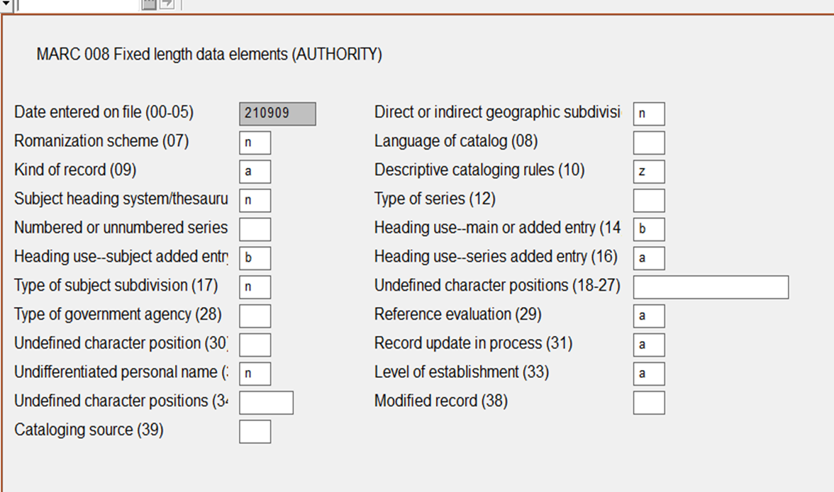Image resolution: width=834 pixels, height=492 pixels.
Task: Click the Date entered on file field
Action: pyautogui.click(x=277, y=113)
